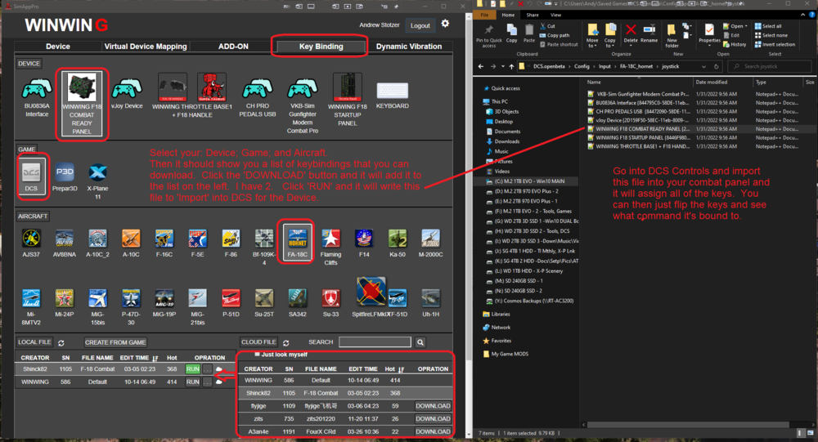
Task: Select the BU0836A Interface device icon
Action: [x=37, y=89]
